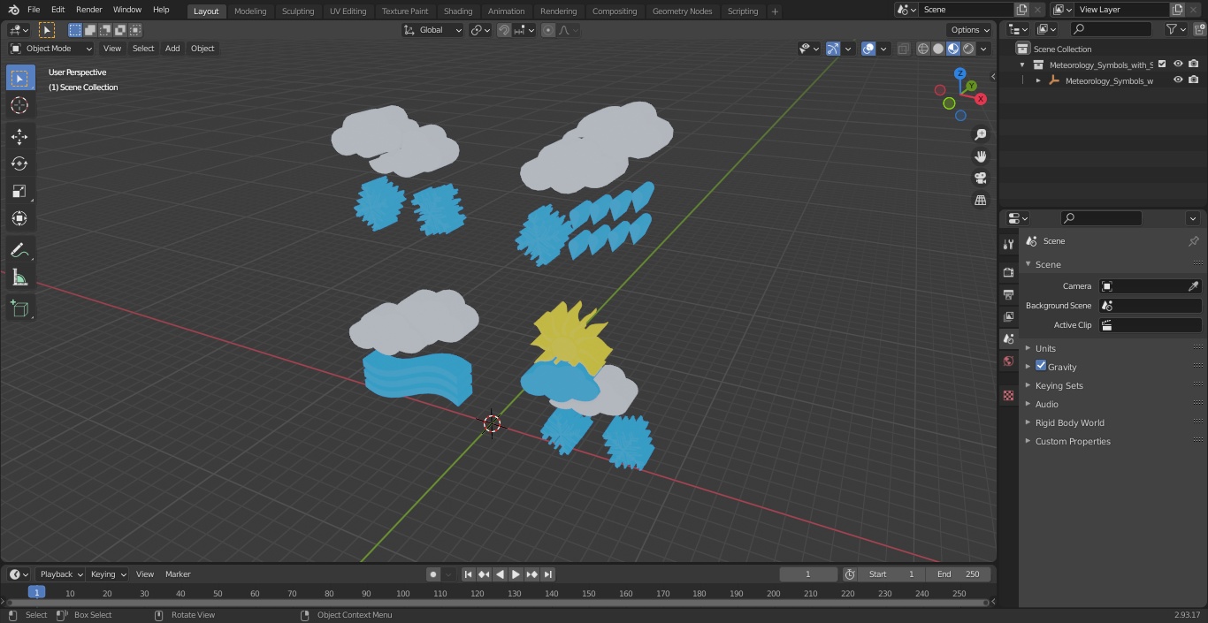Switch to the UV Editing workspace tab

[x=348, y=11]
